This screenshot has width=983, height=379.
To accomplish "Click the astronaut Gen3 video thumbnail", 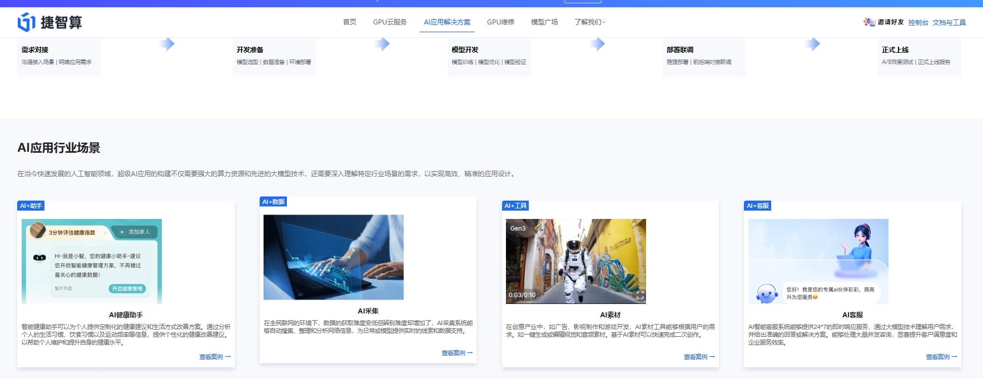I will (575, 261).
